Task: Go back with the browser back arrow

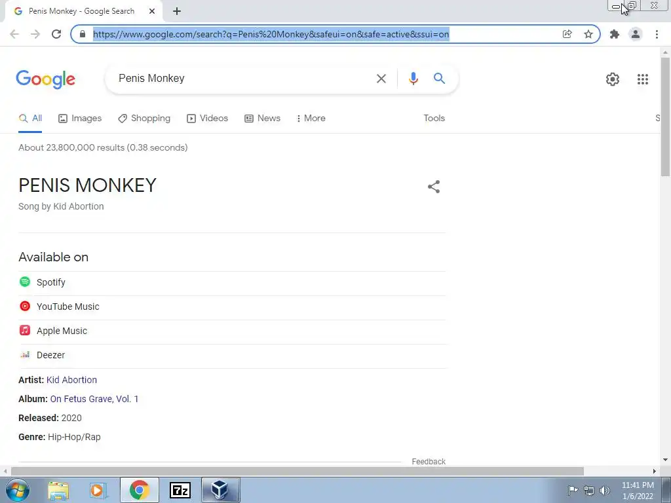Action: [14, 34]
